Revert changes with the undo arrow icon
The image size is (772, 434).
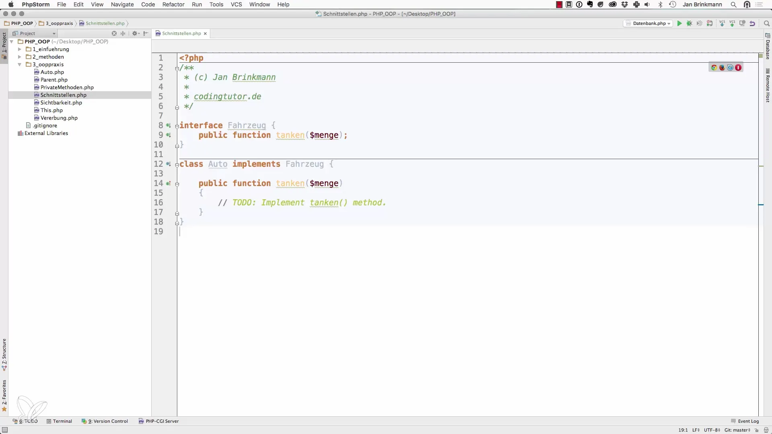[752, 23]
